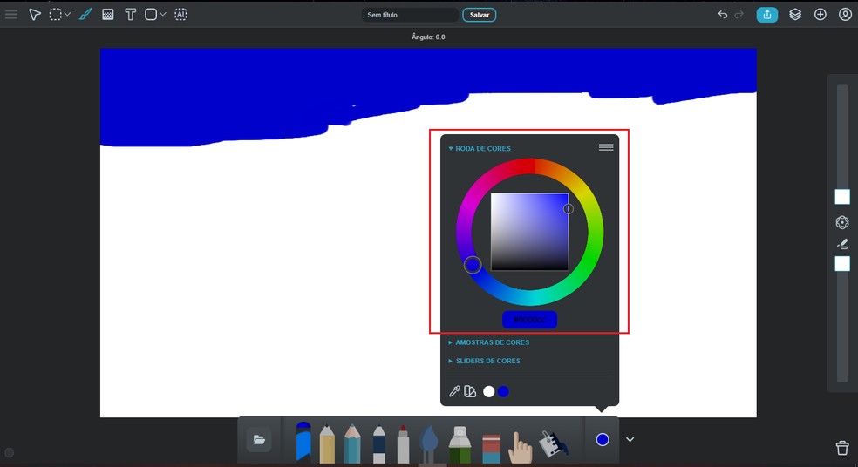The width and height of the screenshot is (858, 467).
Task: Open the Layers panel
Action: [x=795, y=15]
